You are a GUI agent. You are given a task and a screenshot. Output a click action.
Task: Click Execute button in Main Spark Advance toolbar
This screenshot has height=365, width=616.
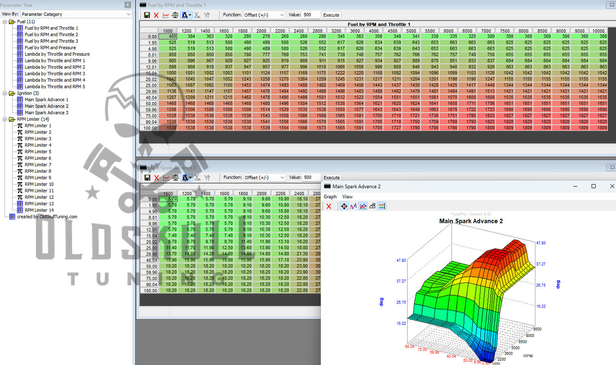pos(332,178)
